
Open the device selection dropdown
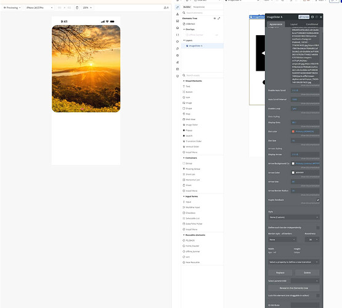point(39,7)
